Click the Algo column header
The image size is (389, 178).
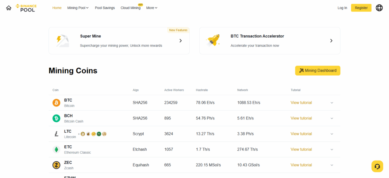coord(136,90)
